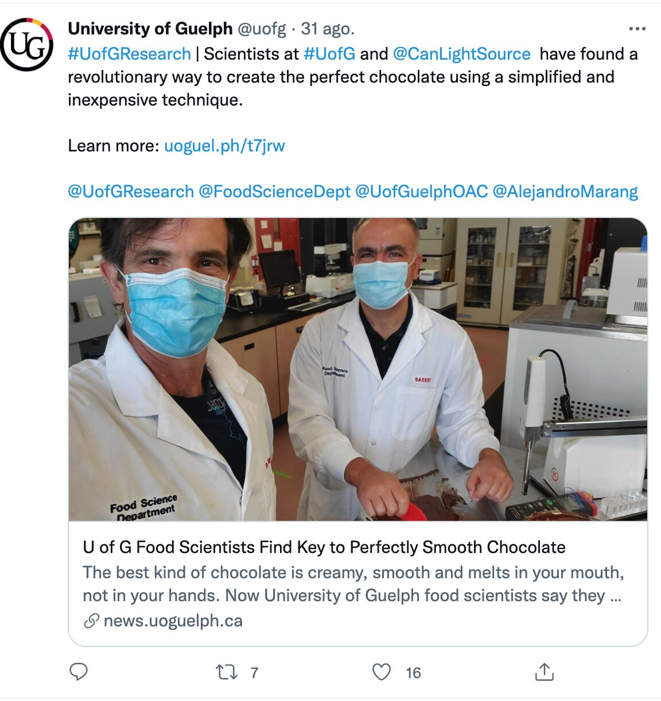Open the share tweet icon
The width and height of the screenshot is (661, 701).
pyautogui.click(x=544, y=672)
